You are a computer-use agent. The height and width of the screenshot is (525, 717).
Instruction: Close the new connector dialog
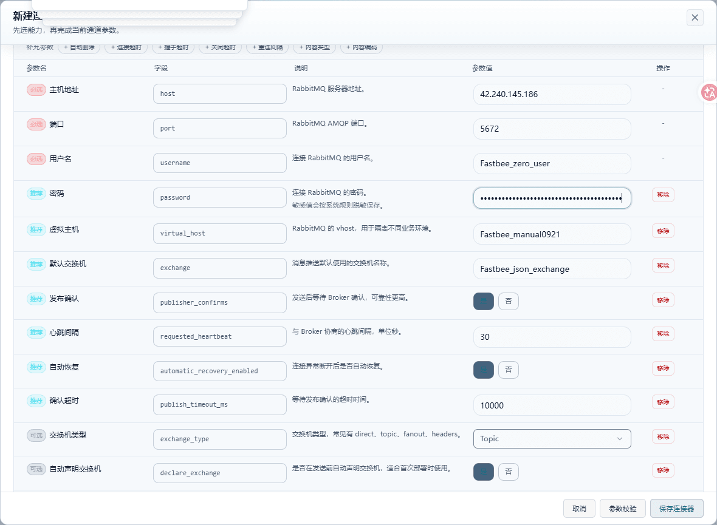[x=695, y=18]
